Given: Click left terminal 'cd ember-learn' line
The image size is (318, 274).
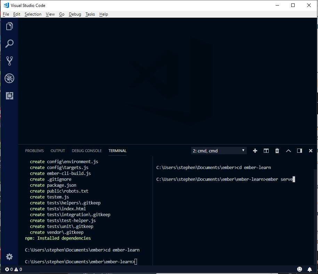Looking at the screenshot, I should [82, 250].
